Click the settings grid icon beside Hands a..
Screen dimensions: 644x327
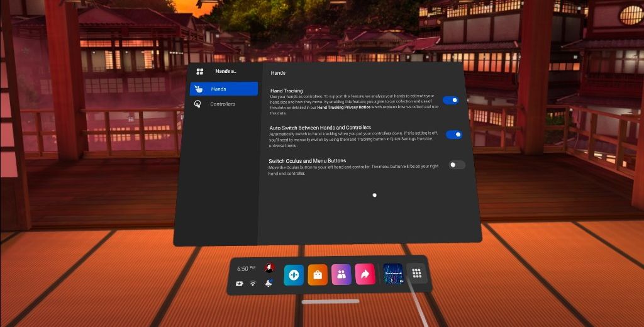(200, 72)
